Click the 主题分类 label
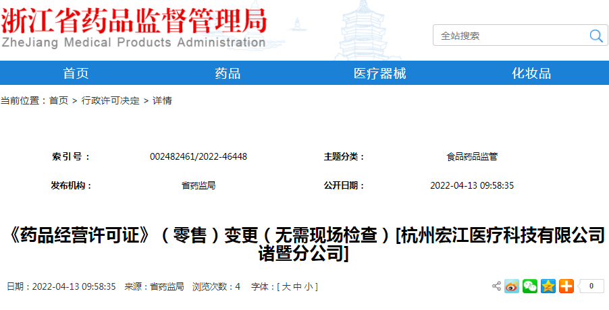This screenshot has width=609, height=310. coord(344,156)
